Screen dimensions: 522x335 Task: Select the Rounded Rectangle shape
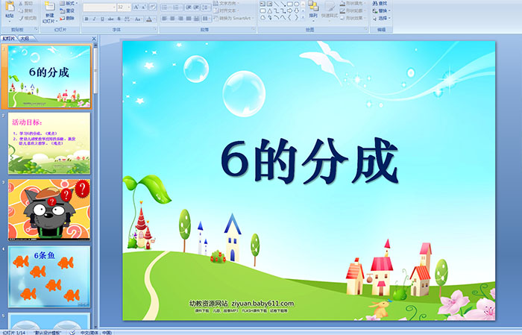pos(262,10)
